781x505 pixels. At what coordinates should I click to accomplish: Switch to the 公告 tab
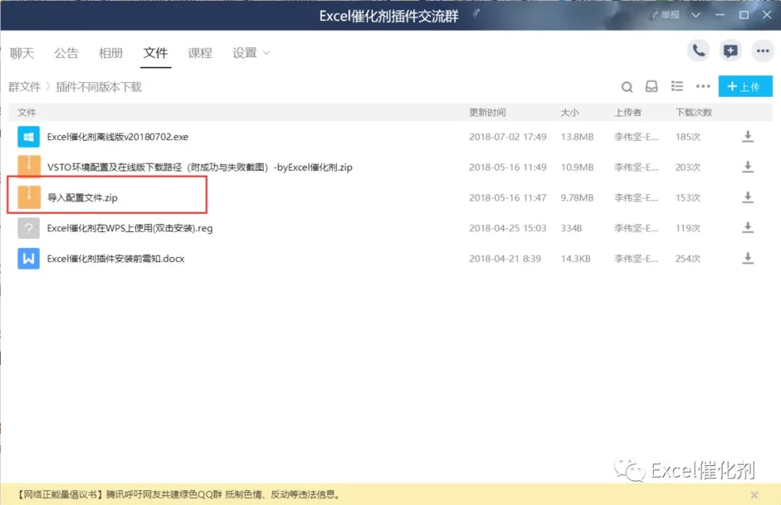[x=67, y=53]
